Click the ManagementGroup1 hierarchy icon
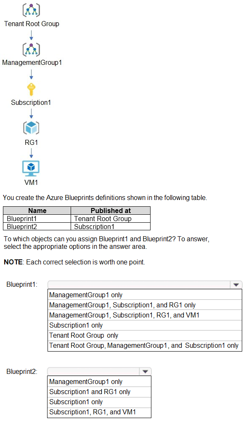Screen dimensions: 246x424 tap(31, 49)
